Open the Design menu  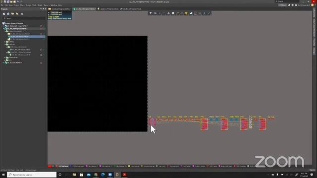point(28,5)
